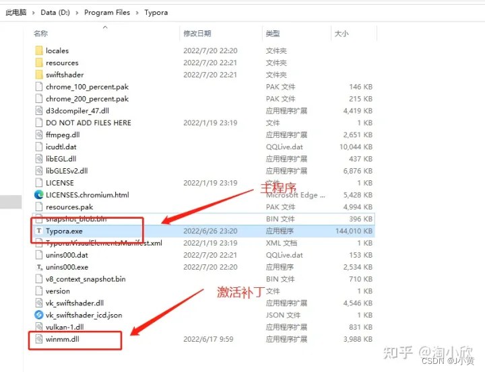Click the vk_swiftshader_icd.json file icon
Viewport: 485px width, 372px height.
pyautogui.click(x=39, y=315)
